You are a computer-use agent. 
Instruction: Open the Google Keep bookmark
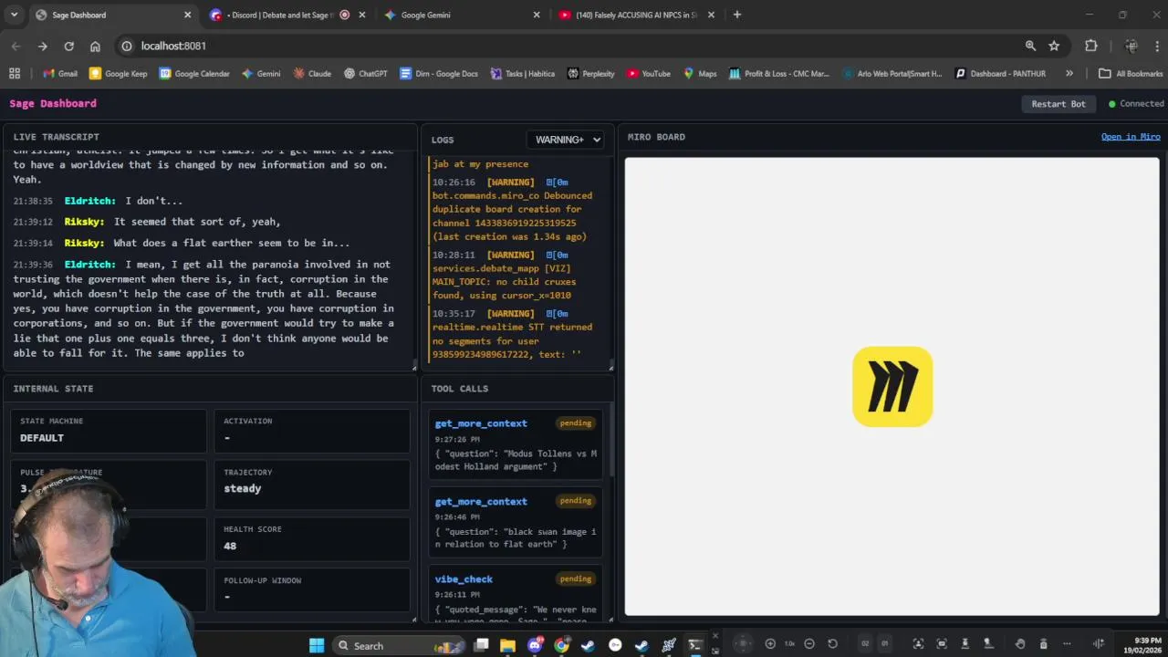pos(118,74)
